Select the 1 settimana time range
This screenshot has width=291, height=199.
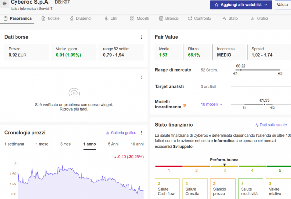pos(14,144)
